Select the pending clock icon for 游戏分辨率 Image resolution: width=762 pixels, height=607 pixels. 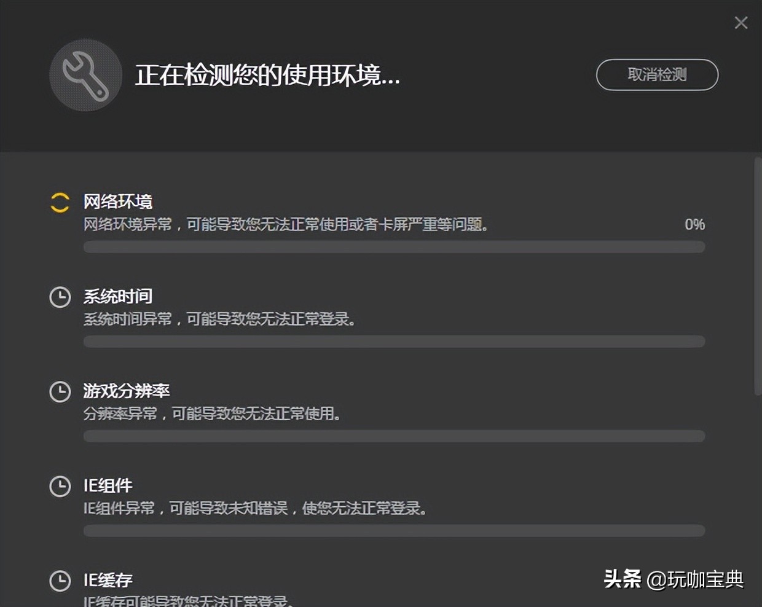60,392
